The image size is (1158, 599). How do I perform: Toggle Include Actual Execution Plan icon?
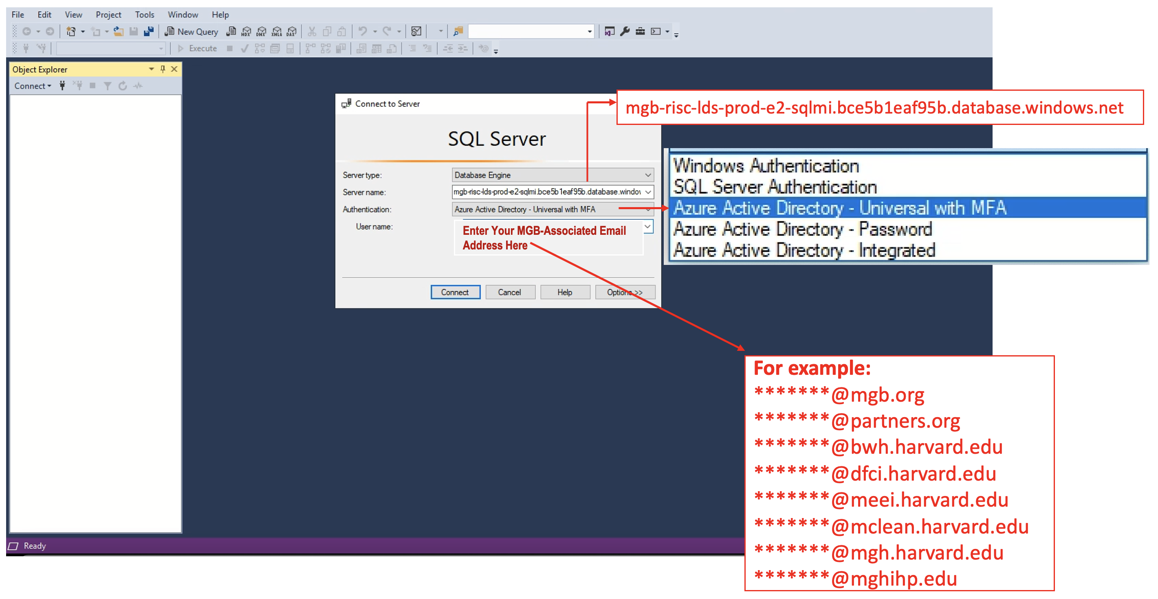click(x=310, y=48)
